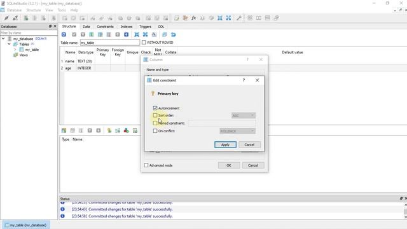Click Tile windows vertically icon

(x=267, y=18)
